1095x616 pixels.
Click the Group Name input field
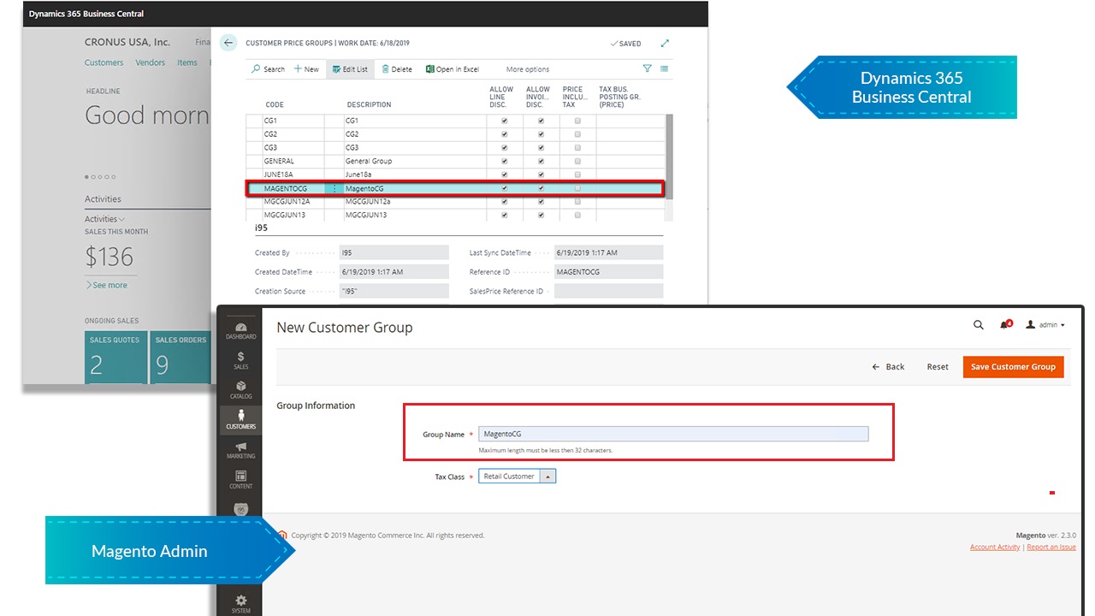(x=673, y=434)
